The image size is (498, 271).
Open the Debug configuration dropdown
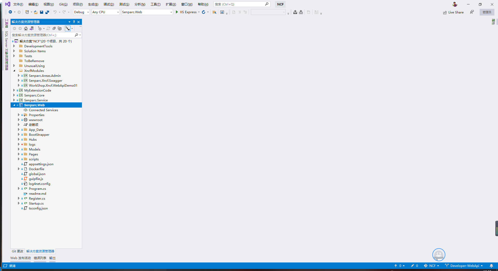click(81, 12)
